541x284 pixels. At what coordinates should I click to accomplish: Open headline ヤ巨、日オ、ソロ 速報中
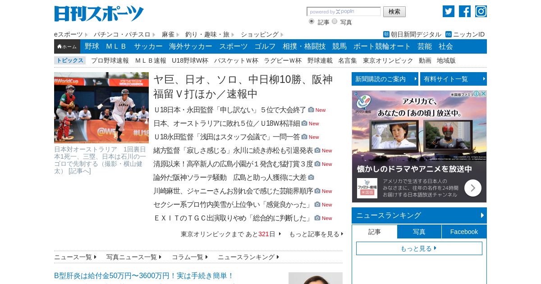point(243,87)
